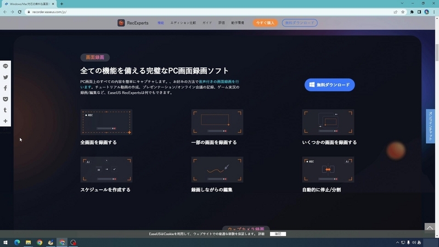This screenshot has width=439, height=247.
Task: Open the オンラインチャット side tab
Action: coord(430,126)
